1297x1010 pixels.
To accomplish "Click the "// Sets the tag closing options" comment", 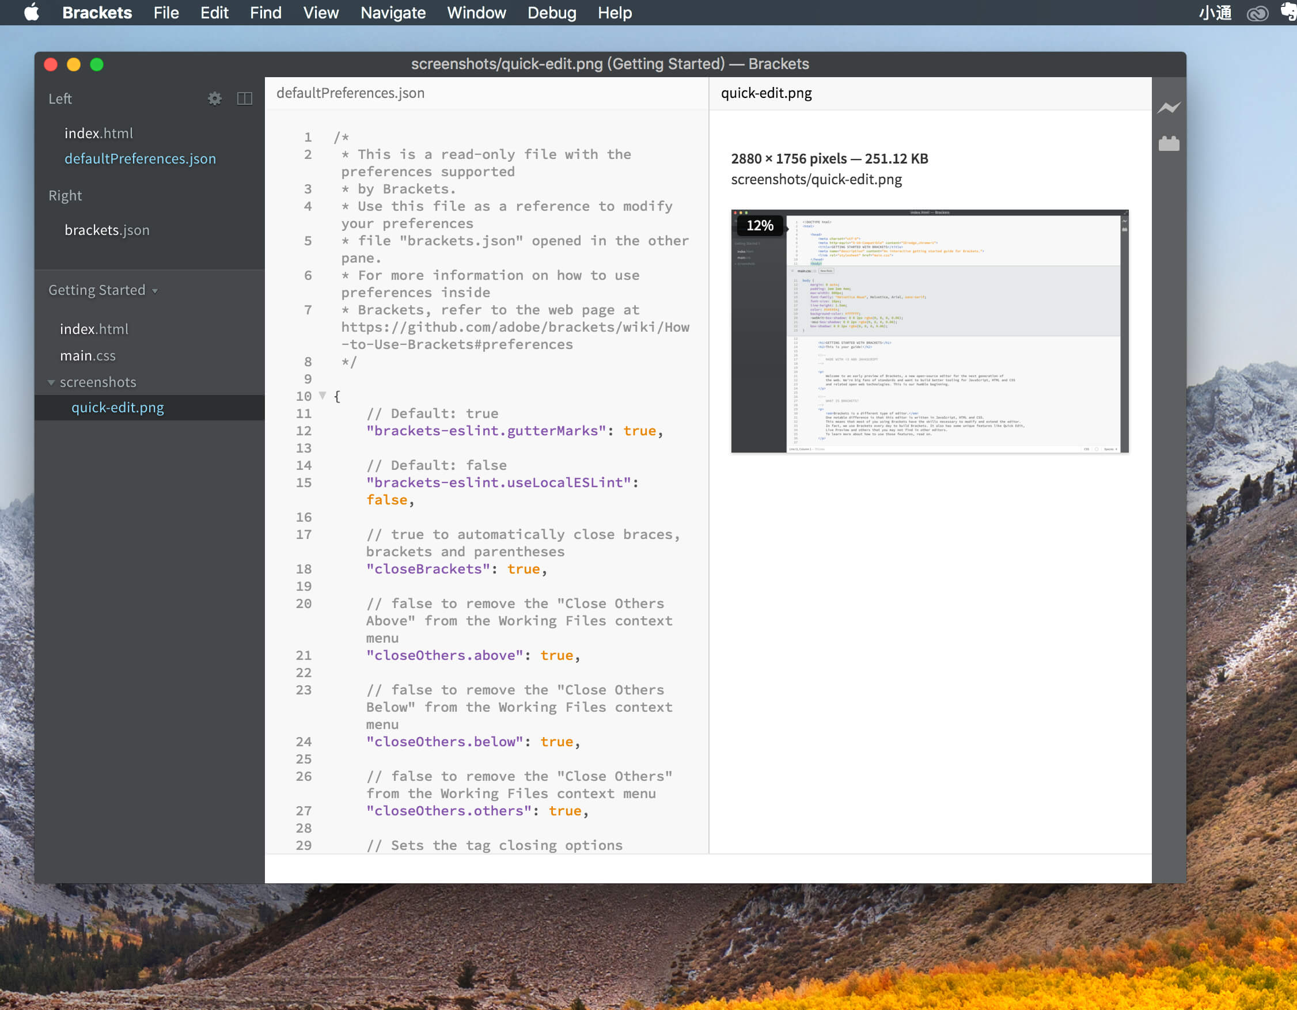I will (x=495, y=845).
